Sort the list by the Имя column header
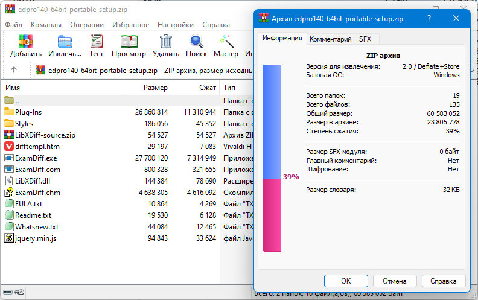The height and width of the screenshot is (300, 478). (x=62, y=88)
